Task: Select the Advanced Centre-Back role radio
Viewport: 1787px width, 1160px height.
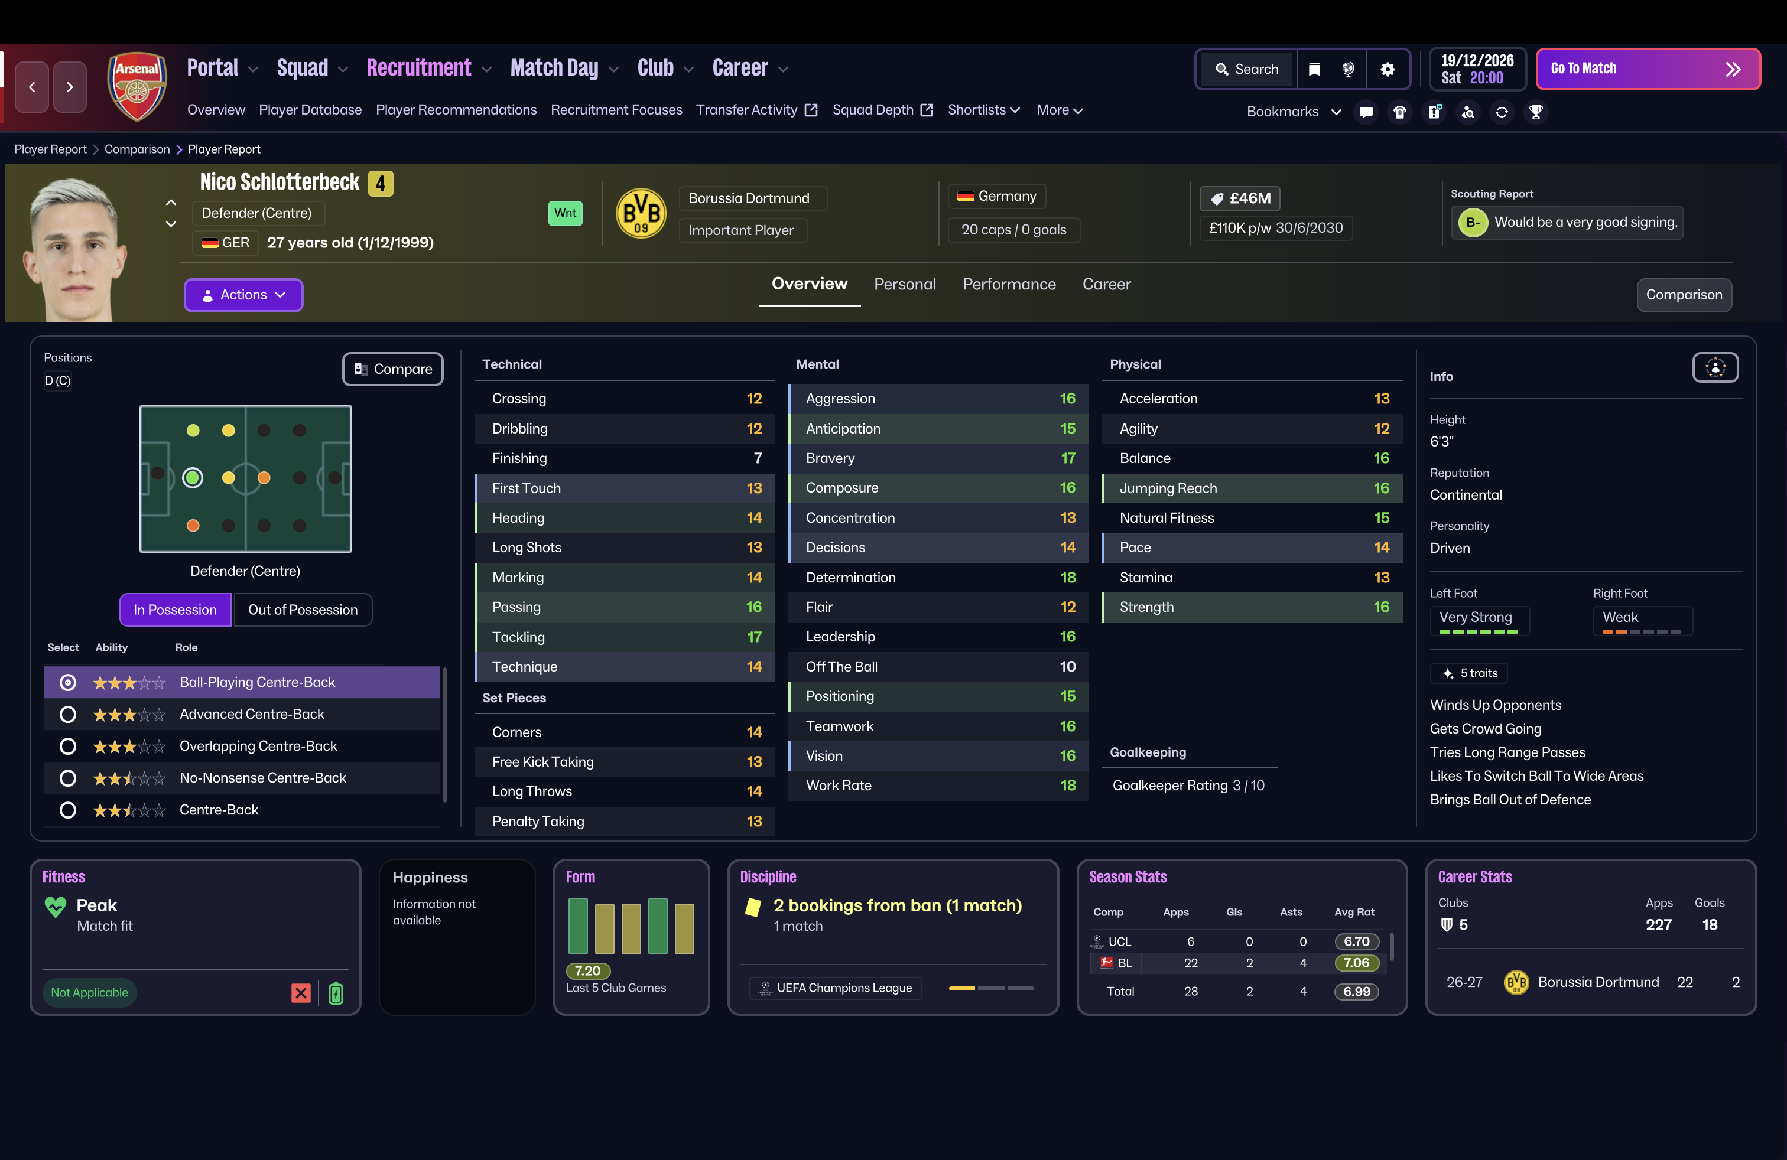Action: point(67,714)
